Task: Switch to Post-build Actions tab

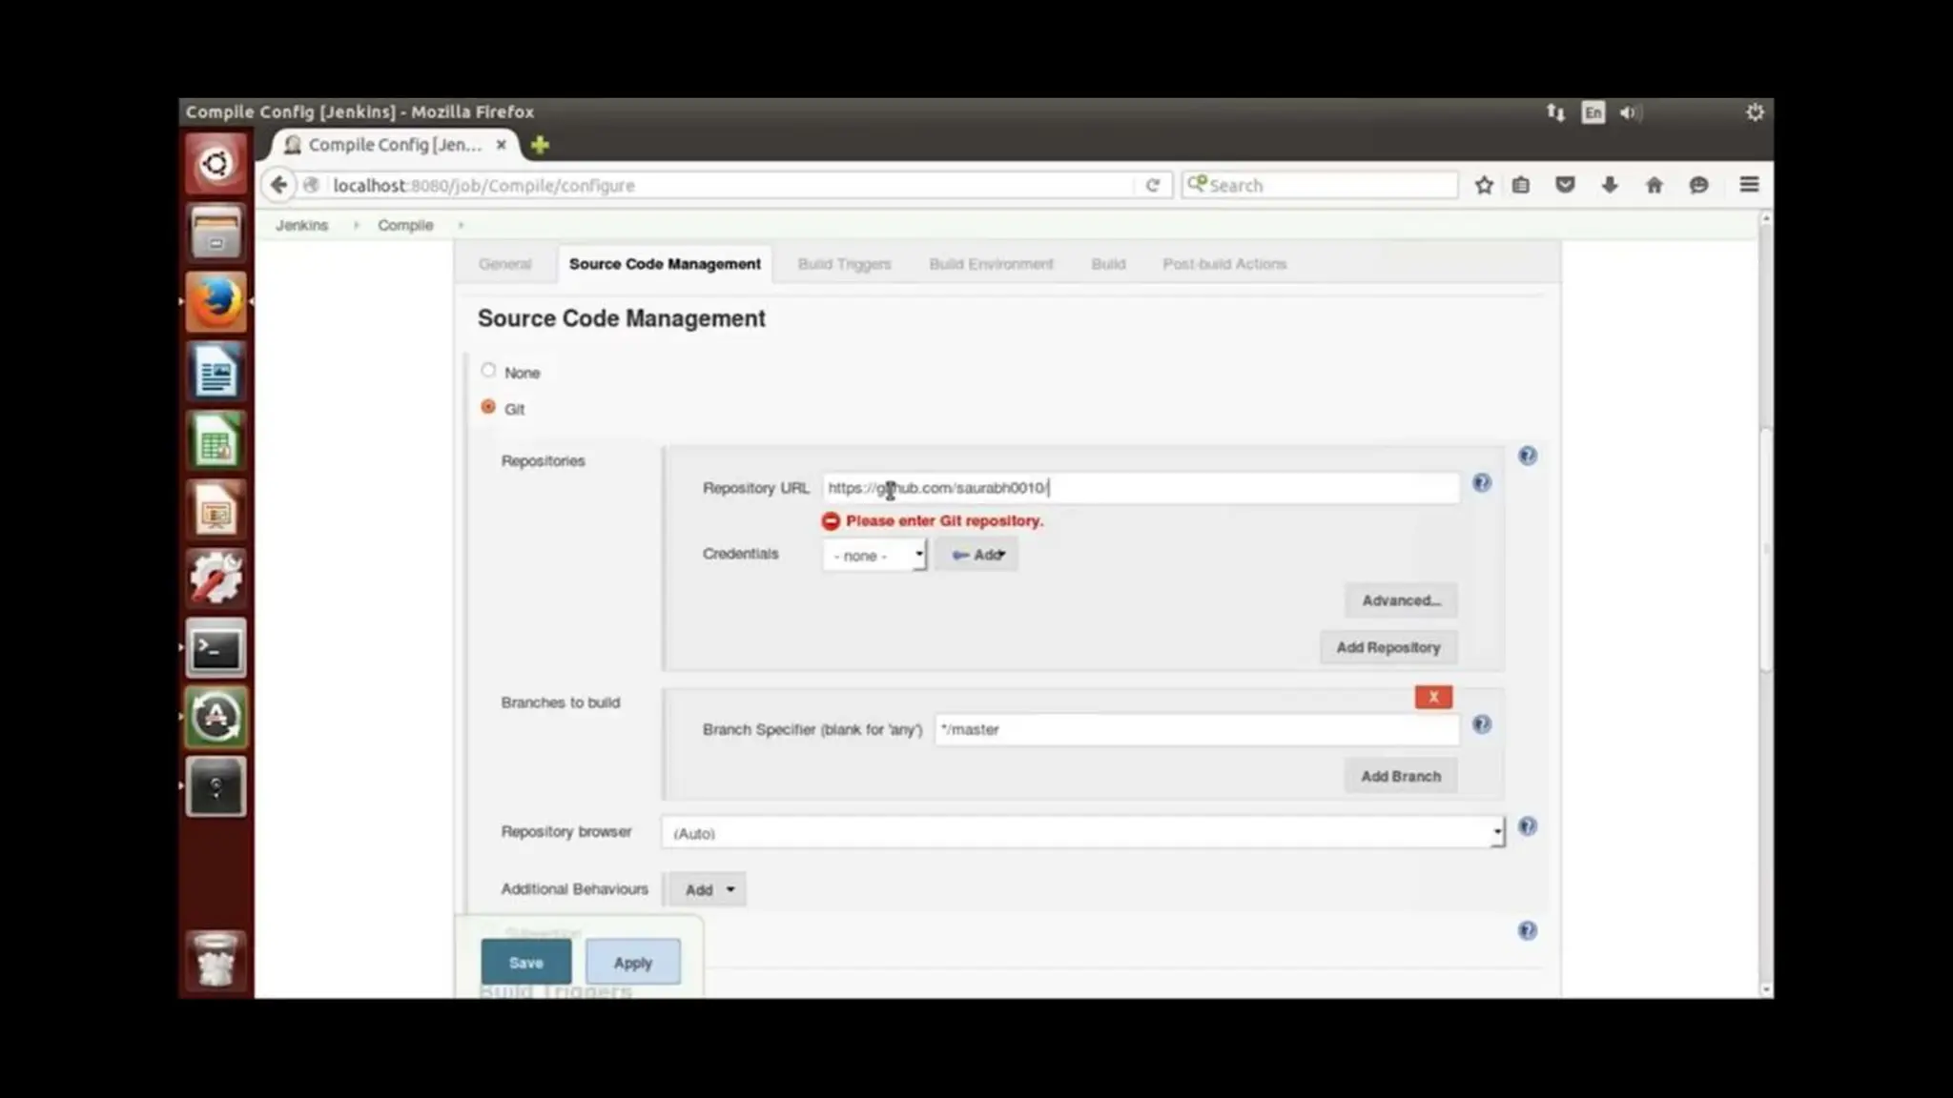Action: (x=1224, y=264)
